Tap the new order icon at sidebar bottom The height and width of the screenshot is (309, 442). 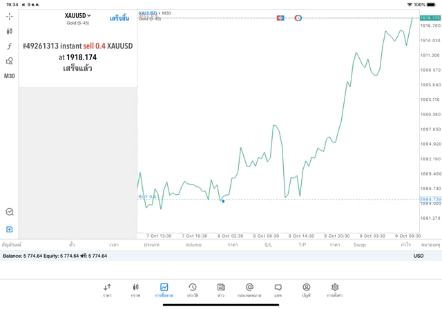10,229
